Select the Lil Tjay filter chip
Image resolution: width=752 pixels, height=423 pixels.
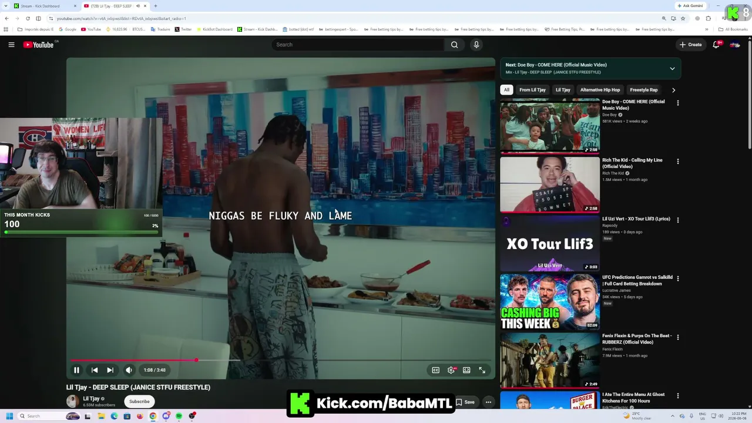pos(563,90)
